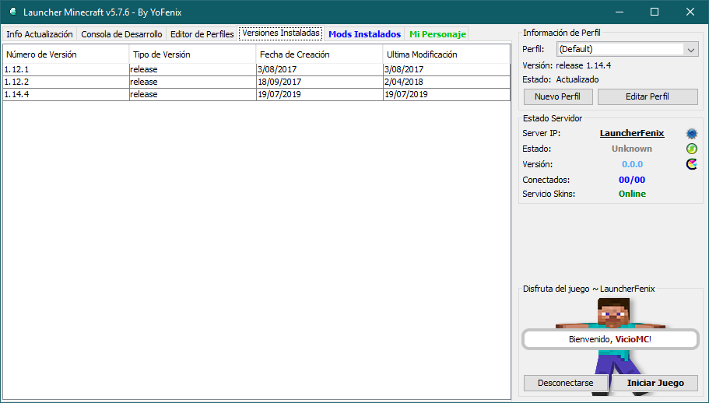709x403 pixels.
Task: Sort by Tipo de Versión column header
Action: (x=193, y=54)
